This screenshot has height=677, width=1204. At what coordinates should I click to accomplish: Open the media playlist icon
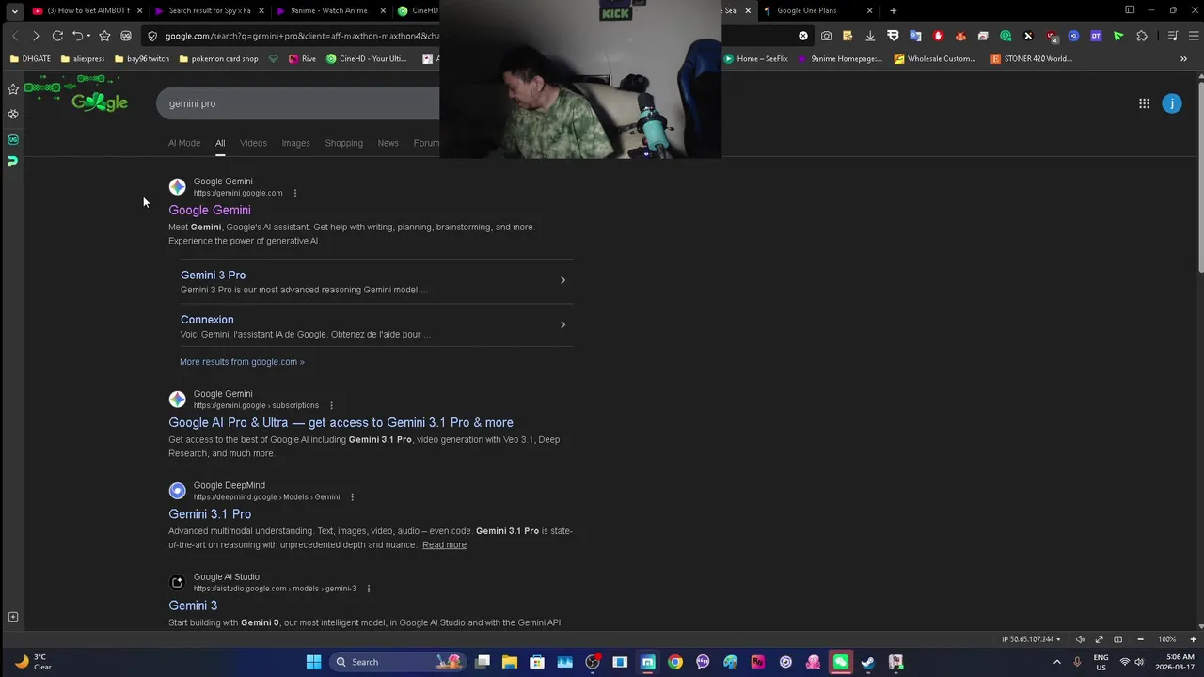[1172, 36]
